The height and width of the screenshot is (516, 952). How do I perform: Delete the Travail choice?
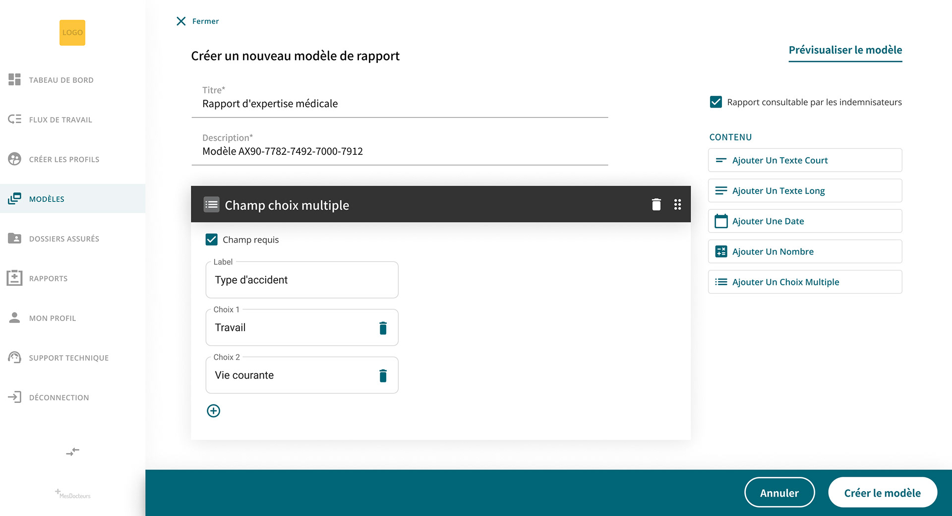click(383, 327)
